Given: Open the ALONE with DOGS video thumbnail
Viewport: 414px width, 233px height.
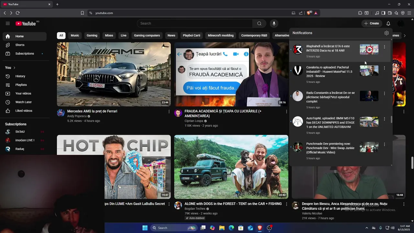Looking at the screenshot, I should (231, 167).
